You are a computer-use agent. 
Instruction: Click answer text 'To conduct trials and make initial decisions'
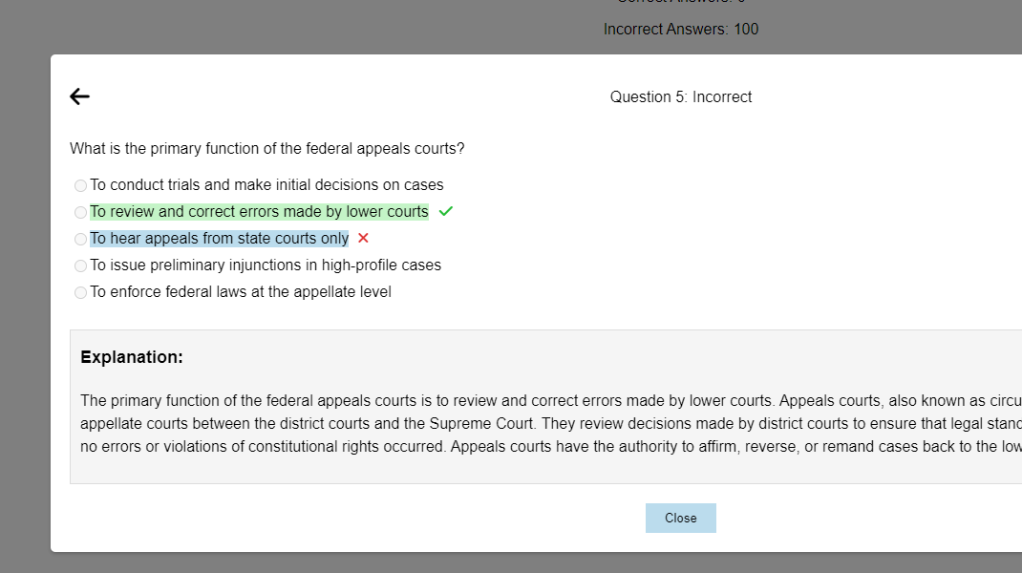[266, 184]
